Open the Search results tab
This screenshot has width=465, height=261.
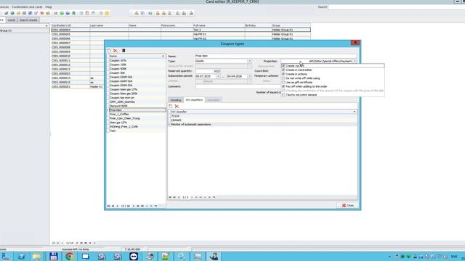pos(28,20)
